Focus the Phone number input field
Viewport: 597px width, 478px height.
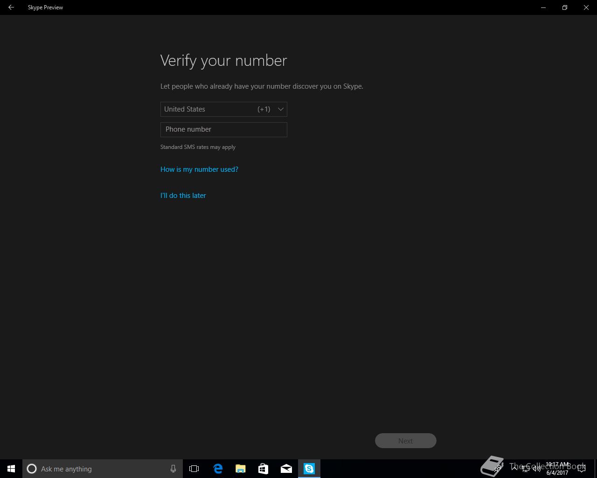pos(223,129)
